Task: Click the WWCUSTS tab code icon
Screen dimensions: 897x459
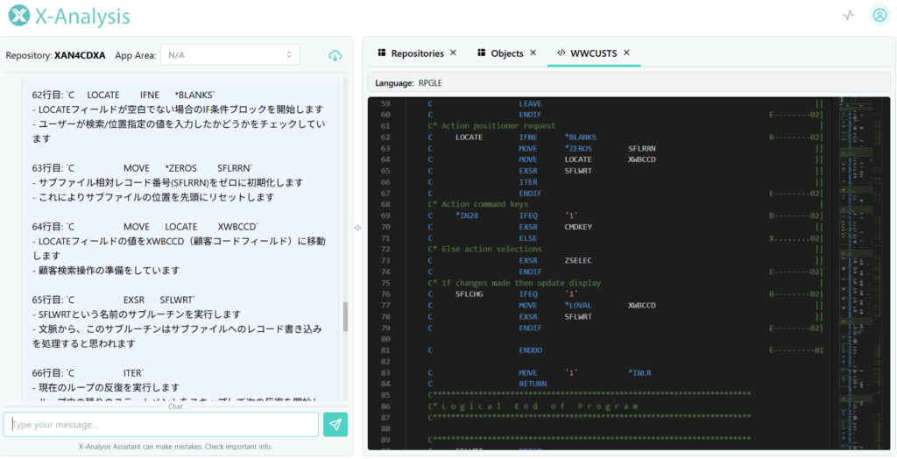Action: tap(562, 53)
